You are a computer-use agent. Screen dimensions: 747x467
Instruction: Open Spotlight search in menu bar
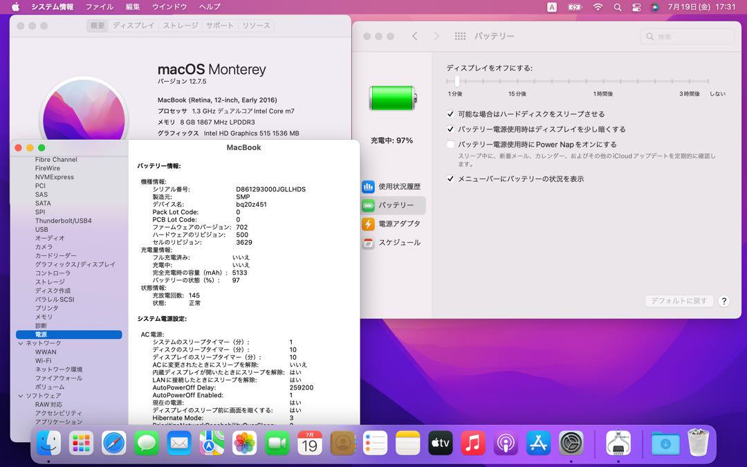pyautogui.click(x=618, y=7)
